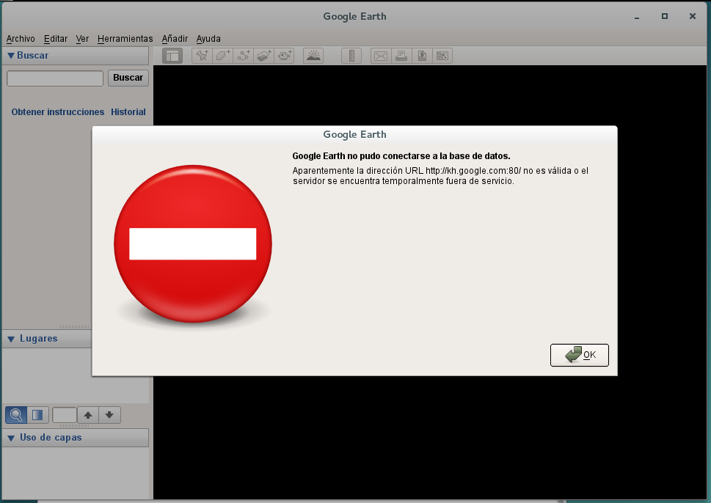
Task: Click the Obtener instrucciones link
Action: (x=58, y=112)
